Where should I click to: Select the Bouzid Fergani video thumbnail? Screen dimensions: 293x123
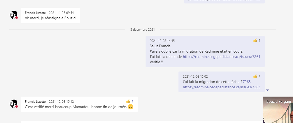[278, 110]
